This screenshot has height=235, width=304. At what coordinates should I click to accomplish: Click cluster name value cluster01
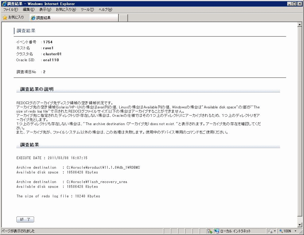[52, 54]
